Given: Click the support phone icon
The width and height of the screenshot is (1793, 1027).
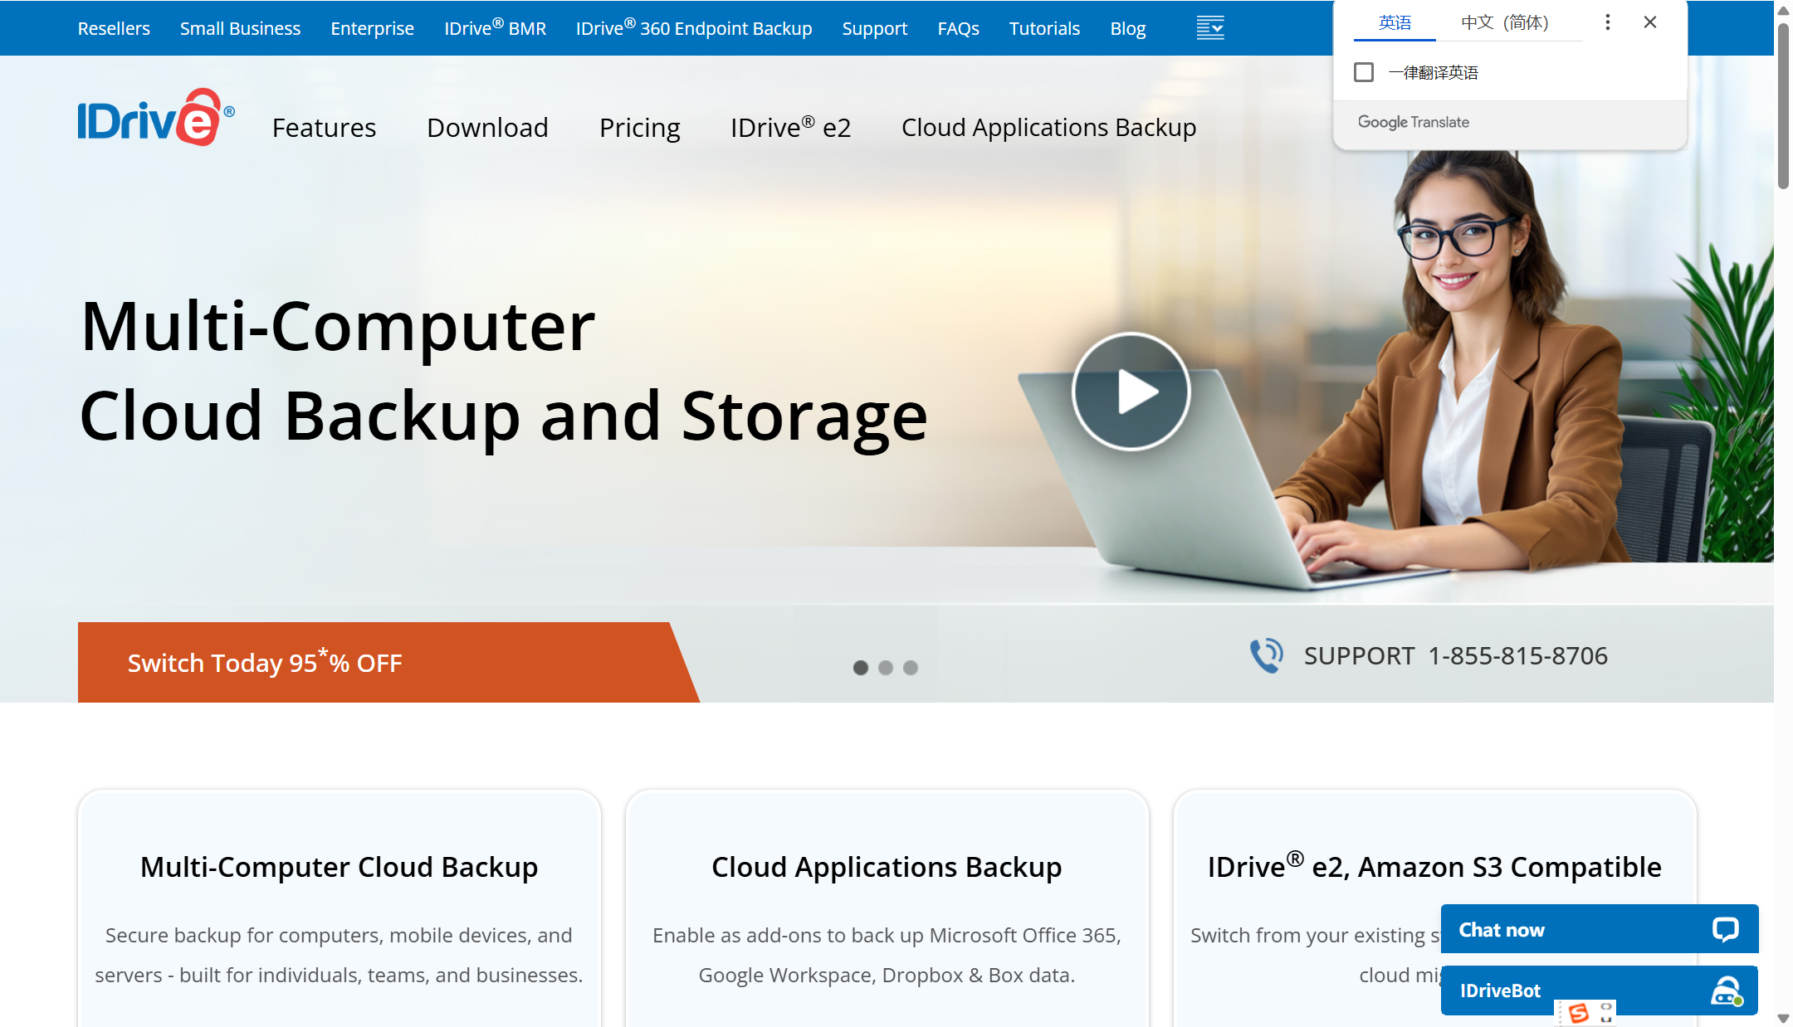Looking at the screenshot, I should [1267, 655].
